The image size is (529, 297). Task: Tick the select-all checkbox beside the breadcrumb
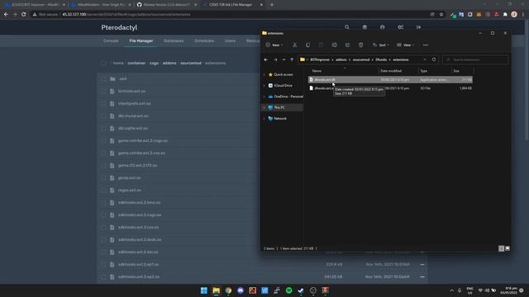click(103, 64)
